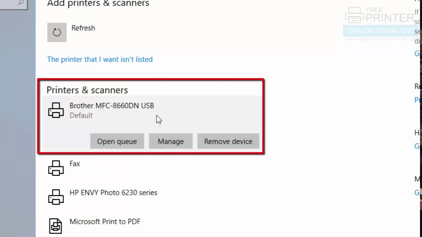This screenshot has width=422, height=237.
Task: Click the Free Printer Driver Download watermark logo
Action: [379, 24]
